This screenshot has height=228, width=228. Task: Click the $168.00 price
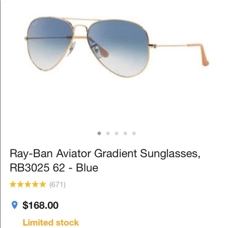[40, 205]
